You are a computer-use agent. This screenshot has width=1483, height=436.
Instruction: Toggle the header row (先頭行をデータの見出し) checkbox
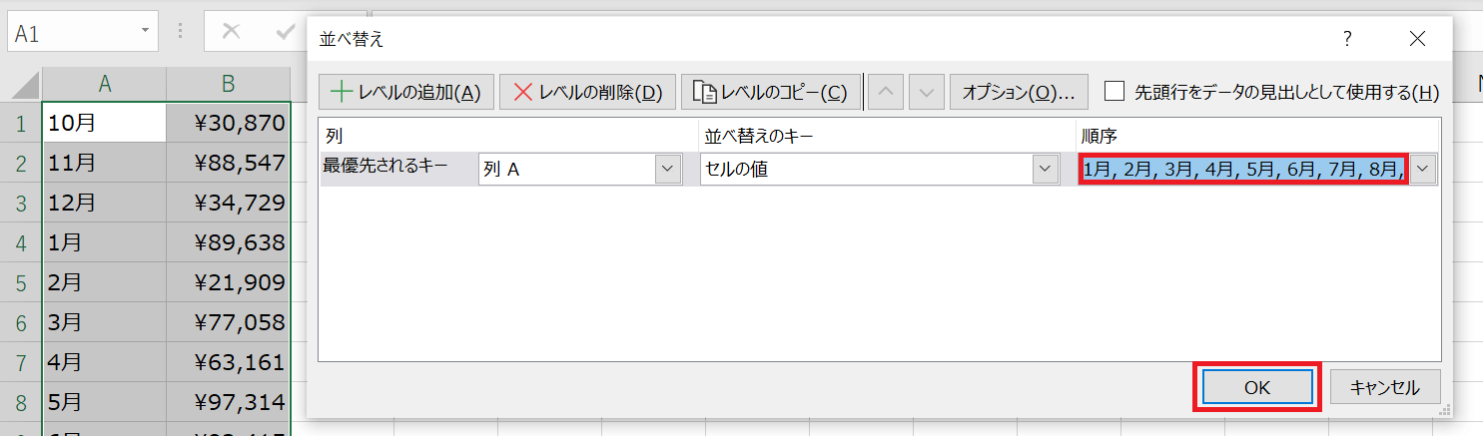pyautogui.click(x=1115, y=92)
